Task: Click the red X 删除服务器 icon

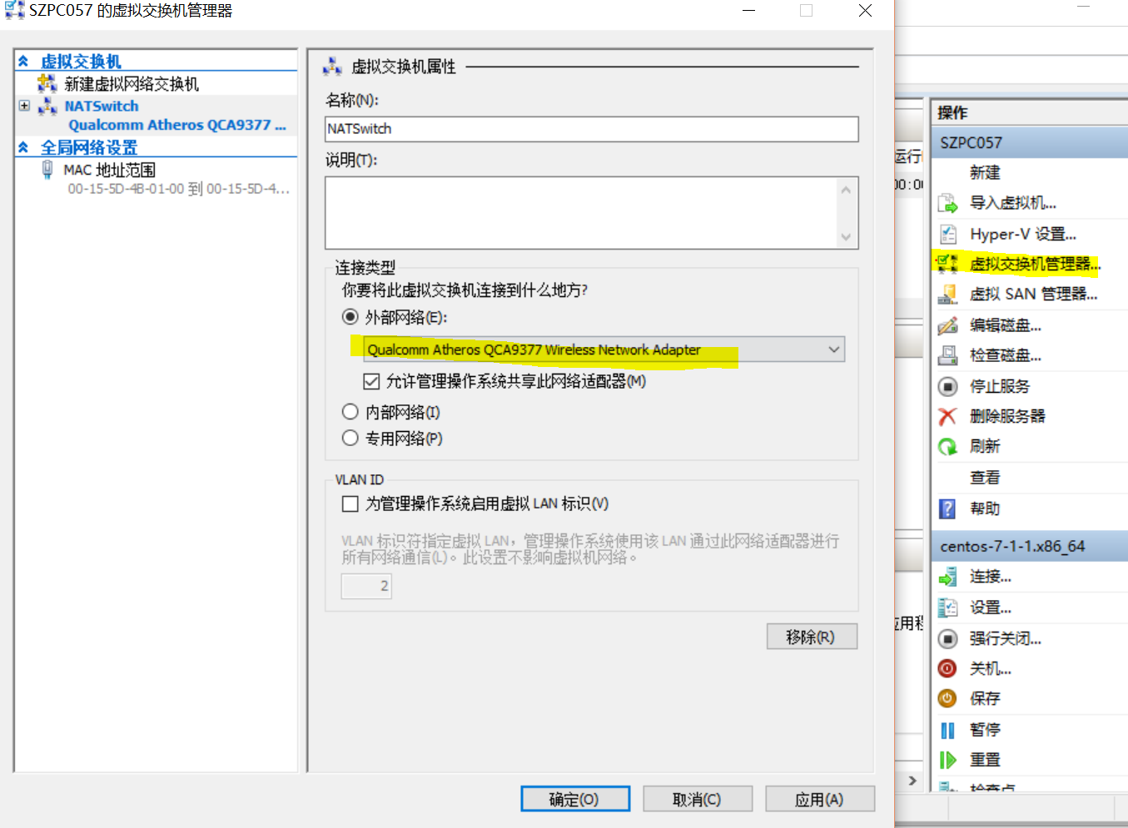Action: click(x=947, y=416)
